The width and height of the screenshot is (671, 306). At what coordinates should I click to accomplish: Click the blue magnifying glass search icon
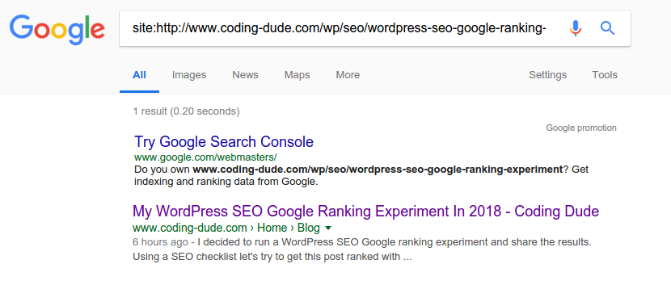[x=607, y=28]
